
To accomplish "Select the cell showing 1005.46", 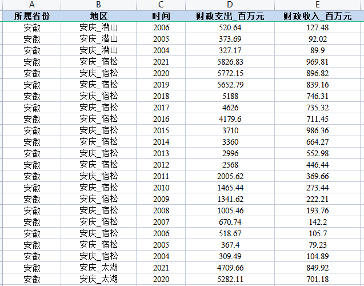I will click(x=230, y=210).
